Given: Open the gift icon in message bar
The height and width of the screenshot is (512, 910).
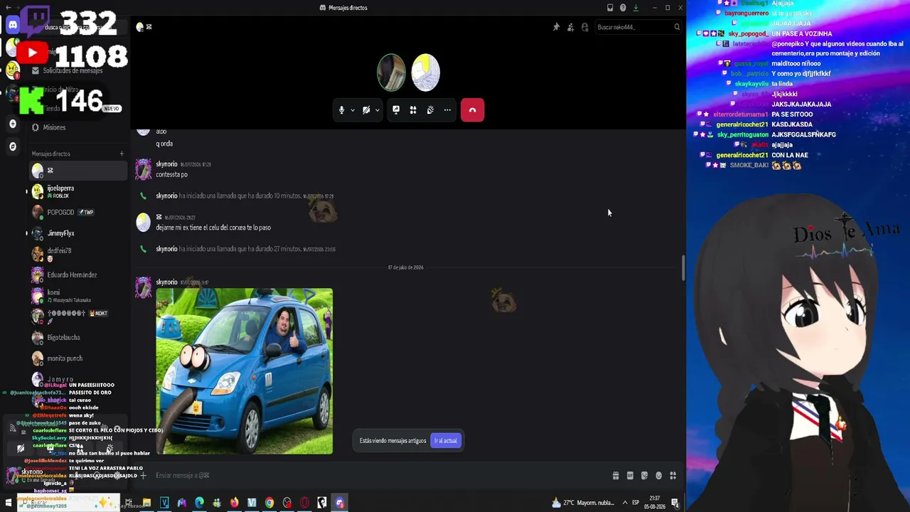Looking at the screenshot, I should [616, 476].
